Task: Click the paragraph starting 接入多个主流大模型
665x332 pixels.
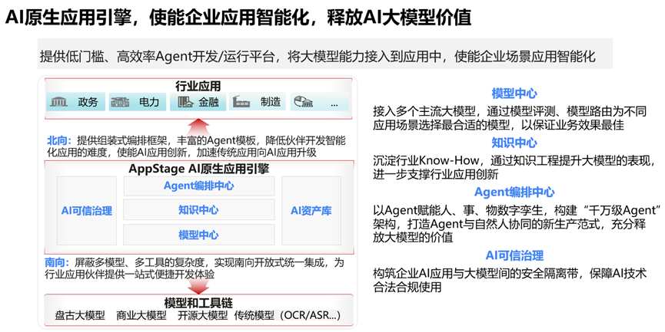Action: coord(510,118)
